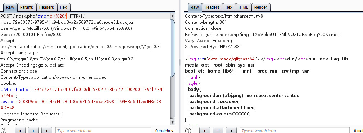Switch to response Raw tab

pos(195,7)
